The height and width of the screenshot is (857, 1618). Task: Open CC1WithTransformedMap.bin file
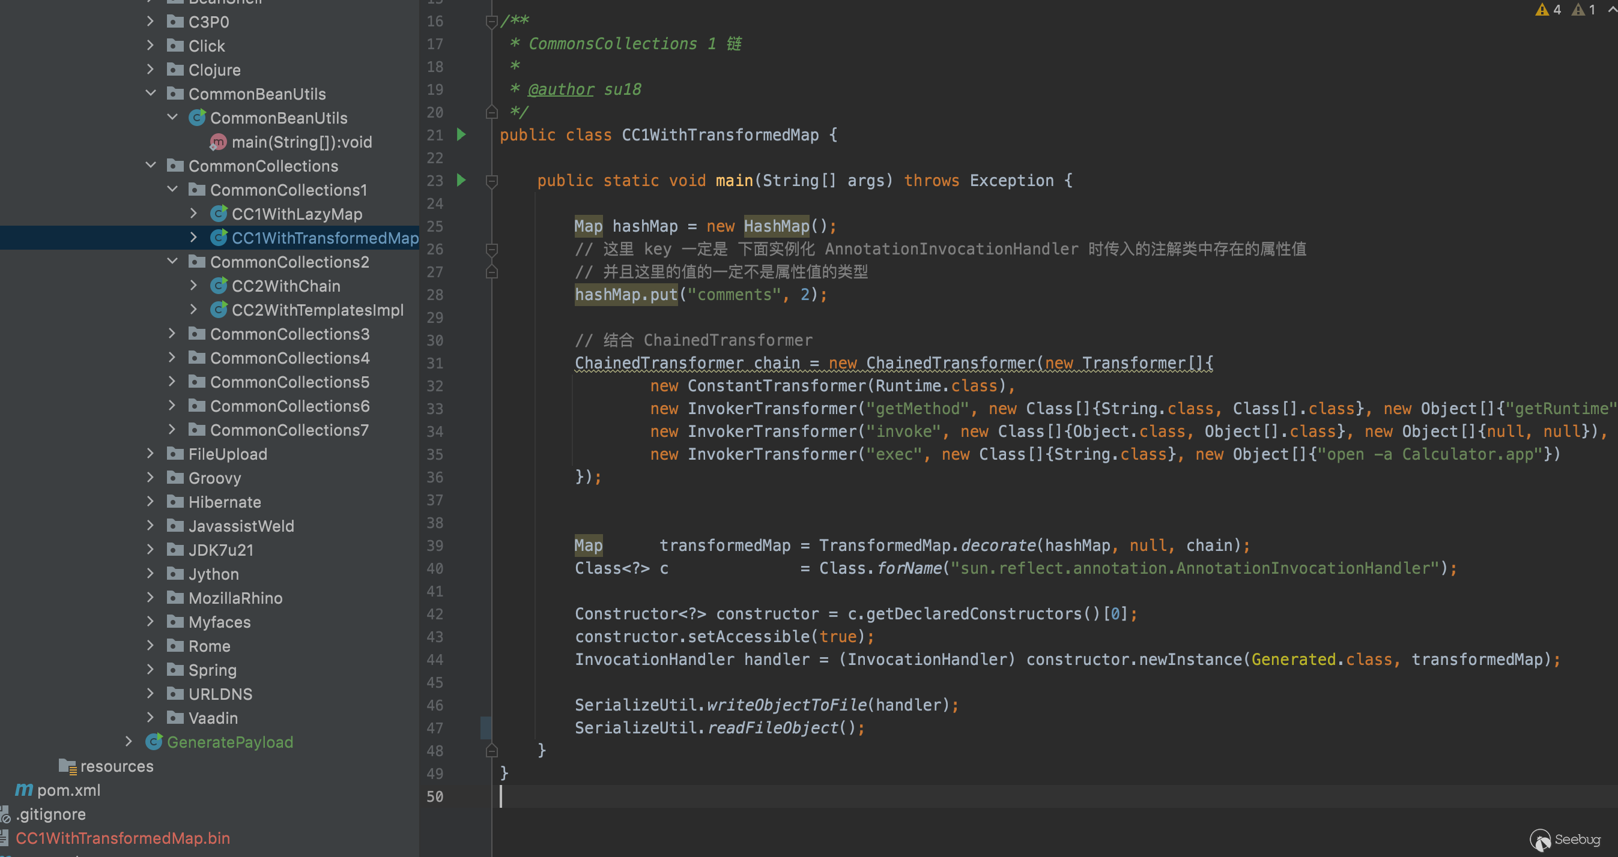point(123,838)
